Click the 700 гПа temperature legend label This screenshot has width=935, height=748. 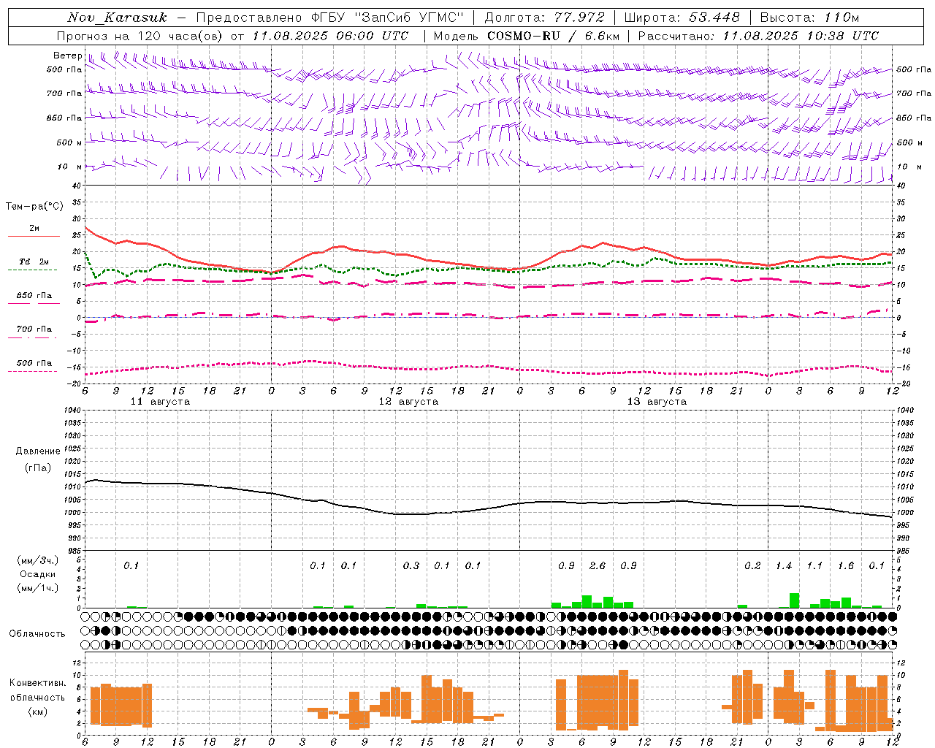[34, 329]
